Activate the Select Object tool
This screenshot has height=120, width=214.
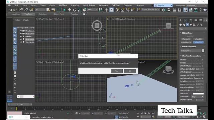coord(48,10)
